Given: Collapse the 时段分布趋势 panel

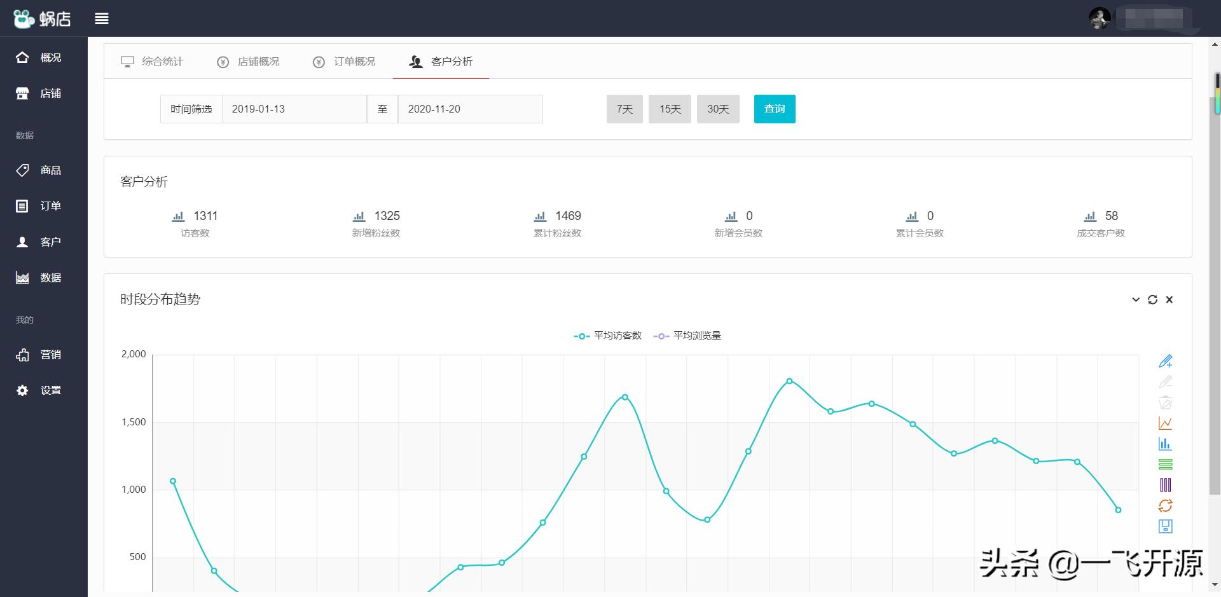Looking at the screenshot, I should (1135, 299).
